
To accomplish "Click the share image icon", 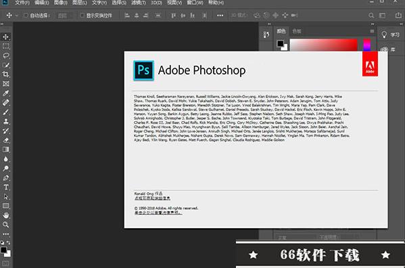I will 398,16.
